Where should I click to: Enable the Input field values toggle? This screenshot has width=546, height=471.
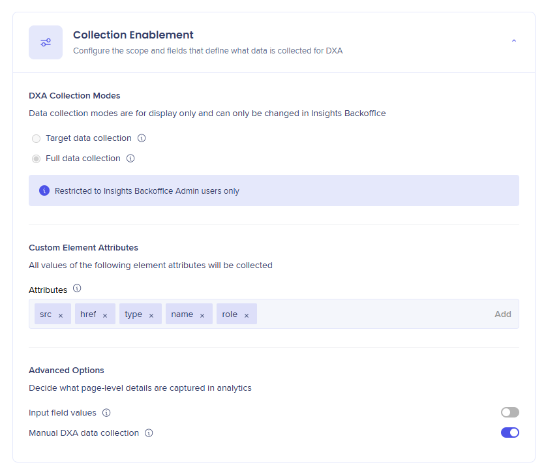pos(509,412)
